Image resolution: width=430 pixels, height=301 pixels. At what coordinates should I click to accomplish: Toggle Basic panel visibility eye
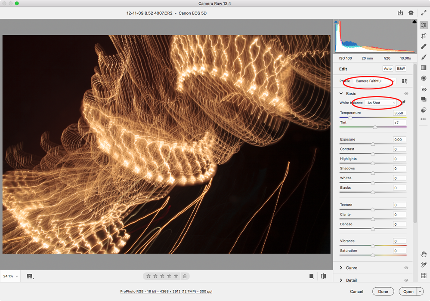click(x=406, y=94)
